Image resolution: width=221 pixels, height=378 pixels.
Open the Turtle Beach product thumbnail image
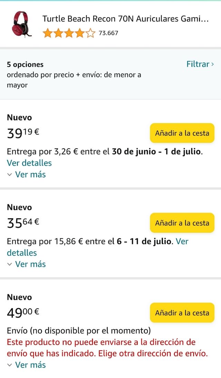(x=19, y=24)
